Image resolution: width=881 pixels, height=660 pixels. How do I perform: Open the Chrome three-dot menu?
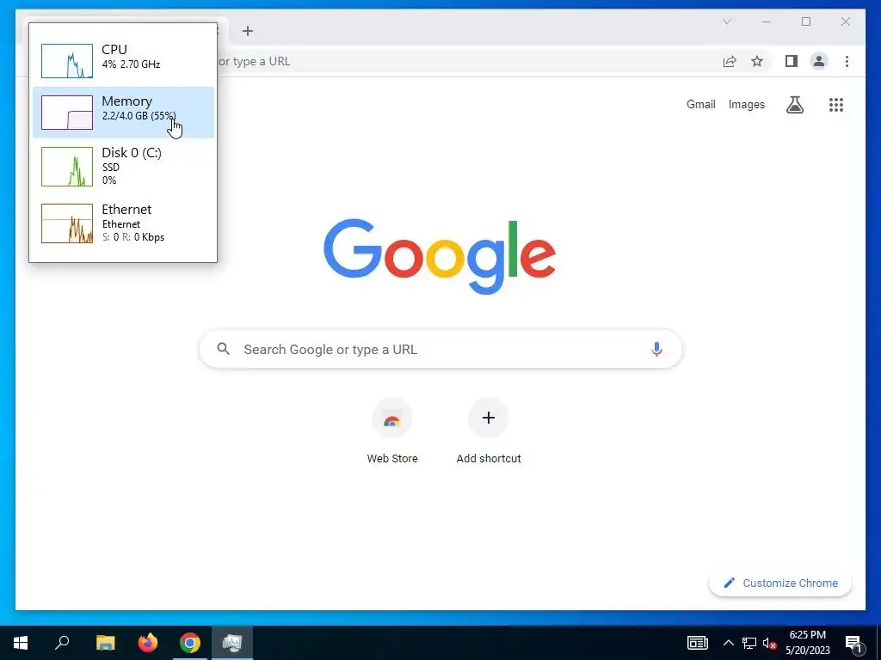coord(847,61)
